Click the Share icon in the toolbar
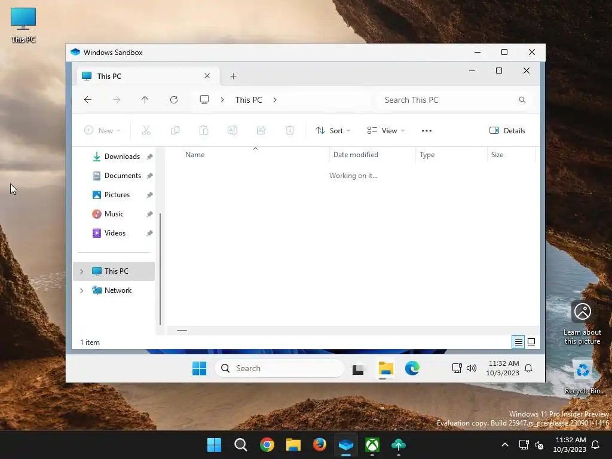The height and width of the screenshot is (459, 612). (x=261, y=130)
